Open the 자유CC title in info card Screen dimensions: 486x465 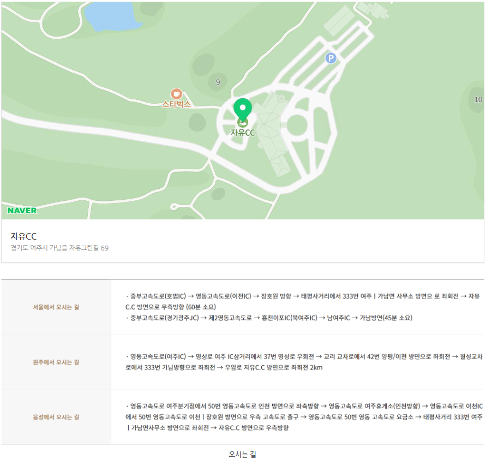(x=23, y=236)
